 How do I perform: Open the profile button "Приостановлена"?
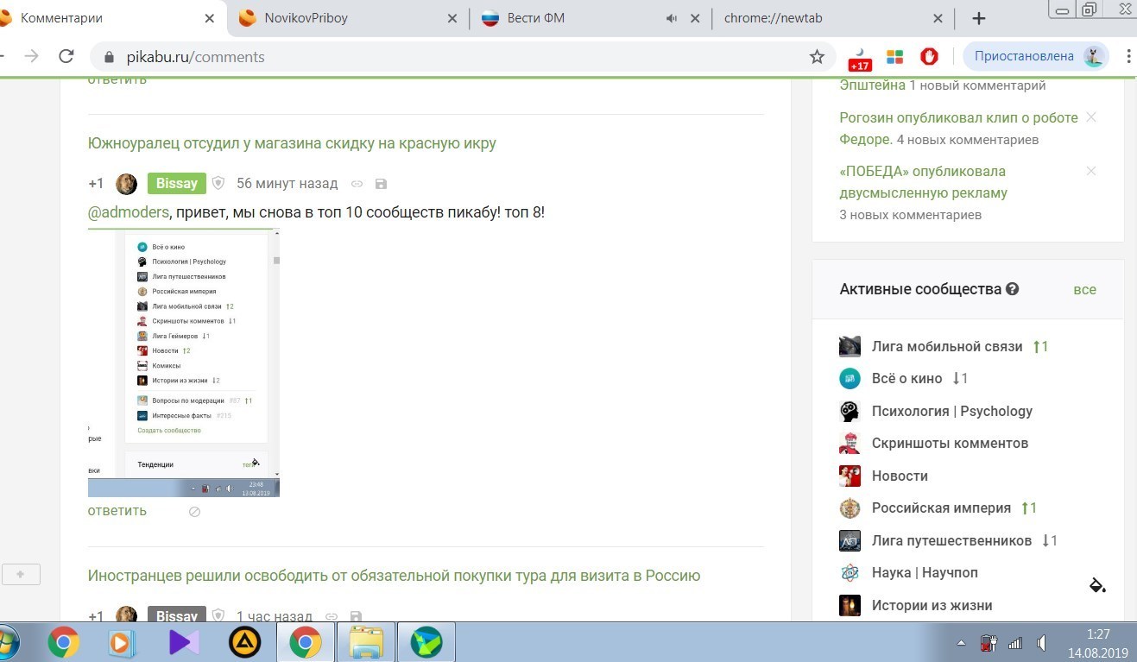1035,57
